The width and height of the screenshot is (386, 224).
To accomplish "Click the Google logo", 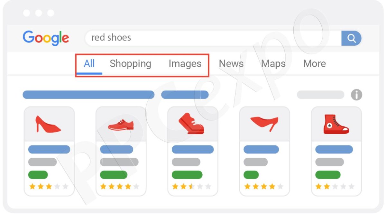I will (x=46, y=39).
